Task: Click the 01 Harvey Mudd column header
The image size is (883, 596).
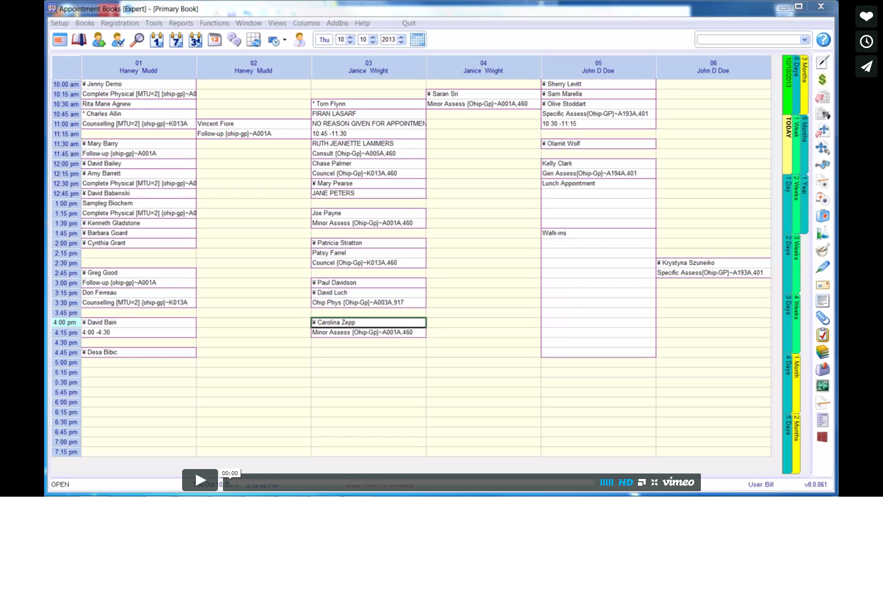Action: 139,67
